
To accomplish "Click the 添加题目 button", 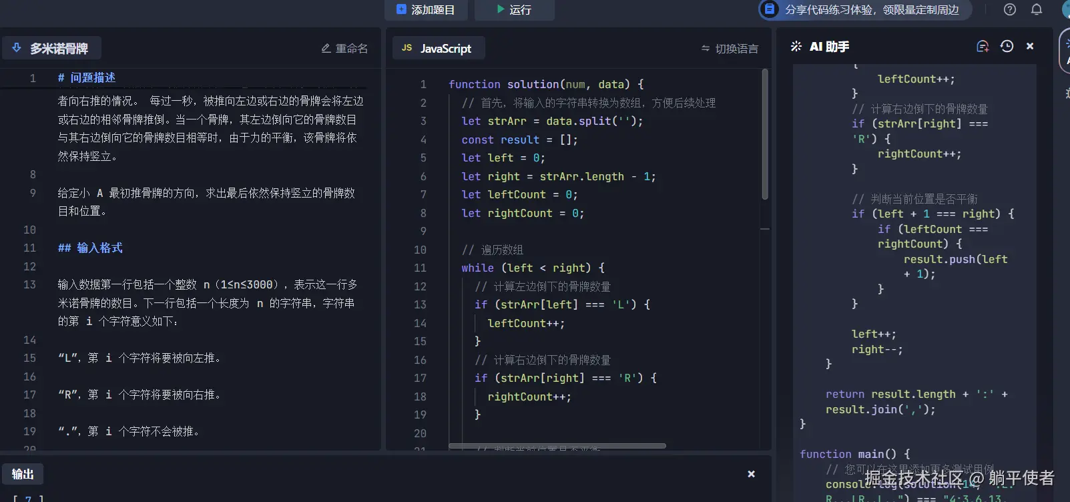I will click(426, 10).
